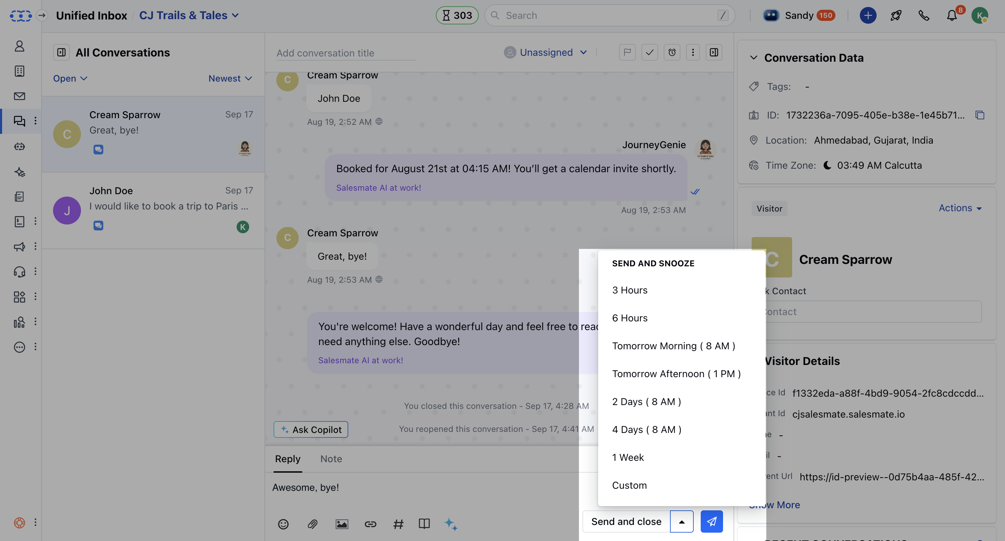This screenshot has width=1005, height=541.
Task: Open the AI sparkle sidebar icon
Action: [x=20, y=172]
